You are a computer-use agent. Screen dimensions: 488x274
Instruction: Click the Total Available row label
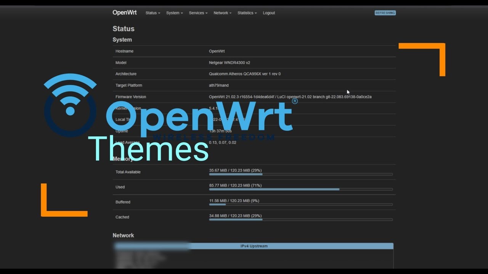tap(128, 172)
